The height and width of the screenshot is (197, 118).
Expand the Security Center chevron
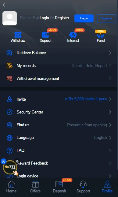tap(110, 112)
